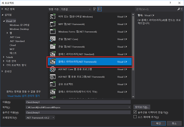This screenshot has width=184, height=127.
Task: Select 콘솔 앱(.NET Framework) text
Action: (x=72, y=47)
